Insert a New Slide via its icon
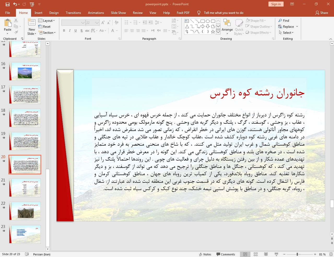The height and width of the screenshot is (257, 334). tap(32, 22)
